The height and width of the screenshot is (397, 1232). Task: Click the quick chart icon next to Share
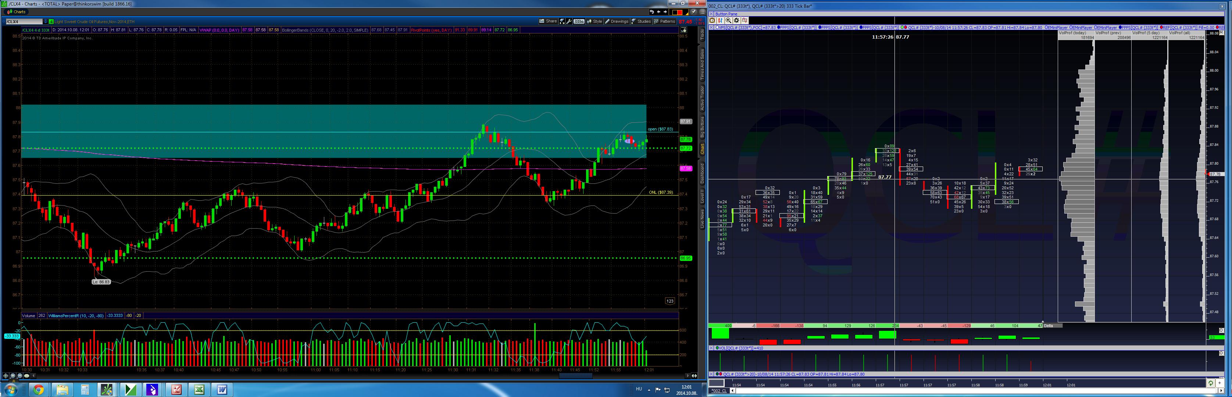pyautogui.click(x=563, y=22)
